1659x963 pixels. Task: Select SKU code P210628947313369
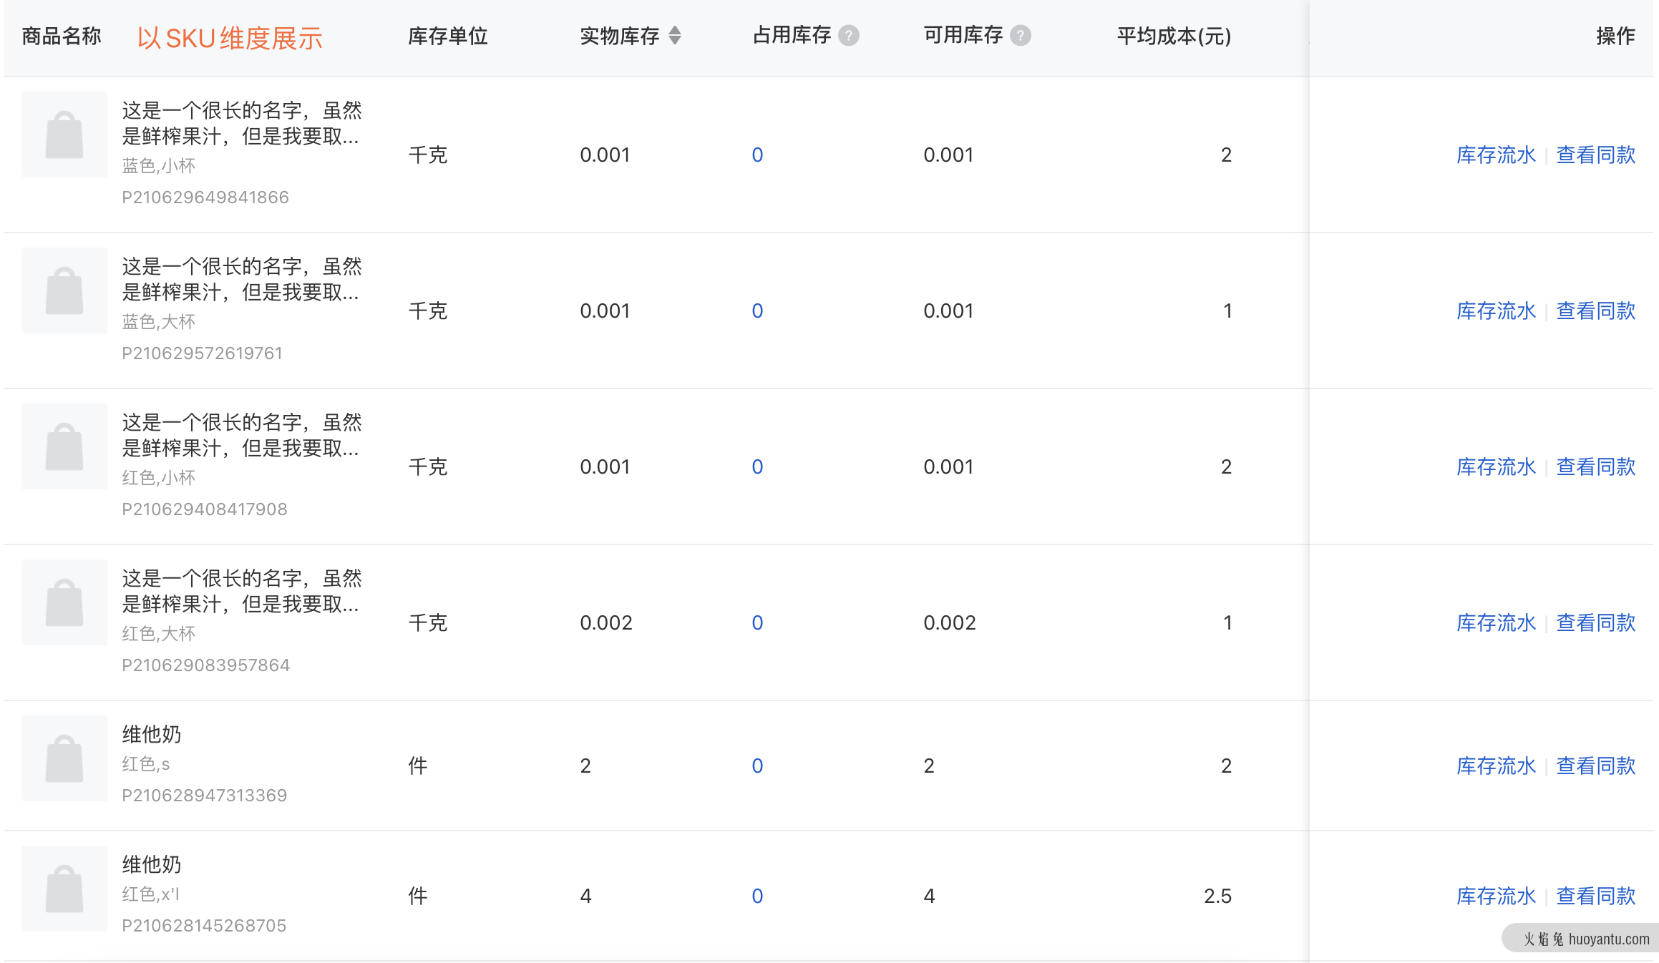click(205, 796)
